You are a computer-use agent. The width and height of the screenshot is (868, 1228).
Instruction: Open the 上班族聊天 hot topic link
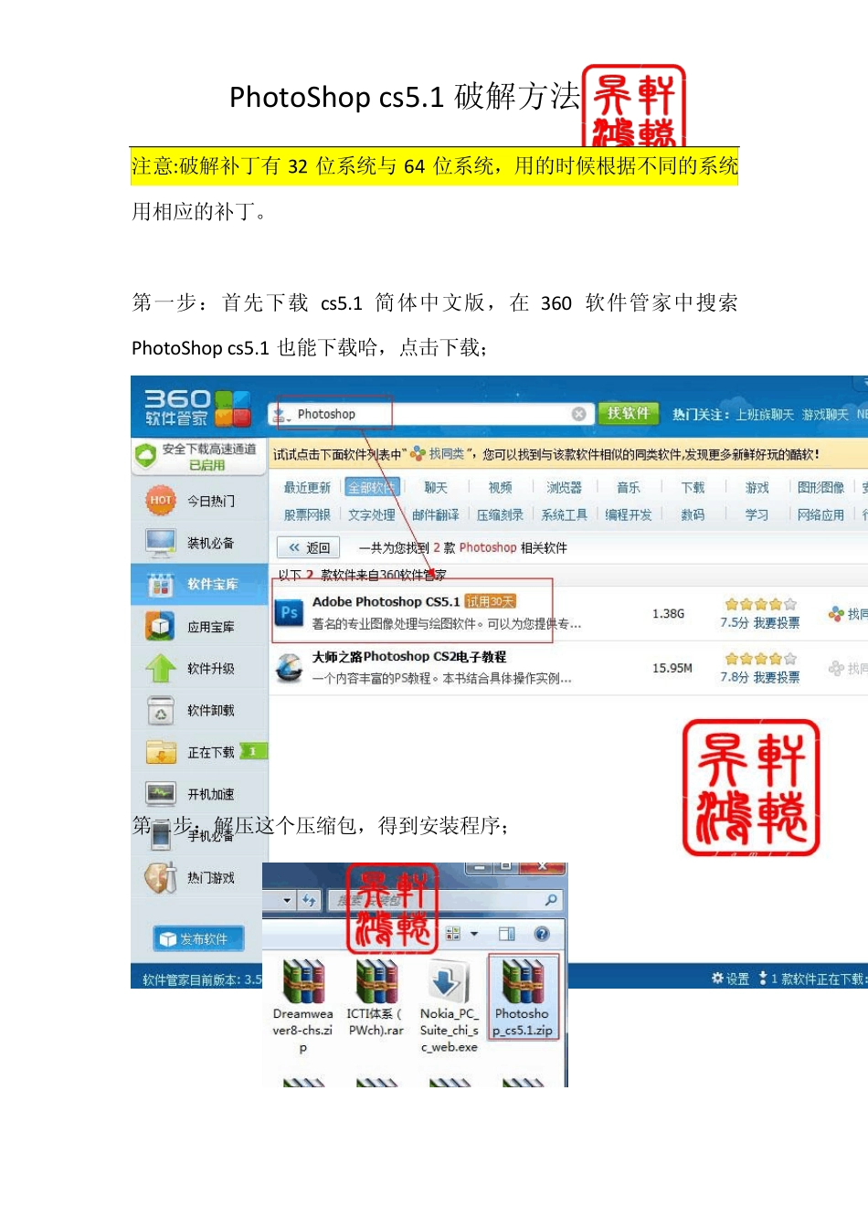[765, 415]
